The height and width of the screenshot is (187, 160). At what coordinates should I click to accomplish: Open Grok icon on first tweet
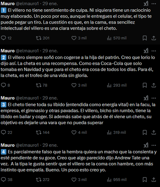click(x=146, y=4)
